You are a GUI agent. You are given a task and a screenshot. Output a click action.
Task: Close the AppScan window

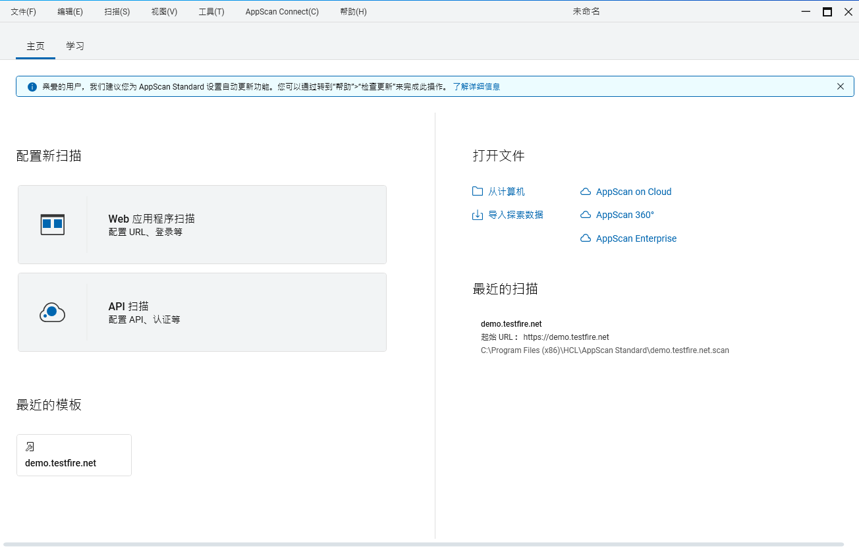point(848,12)
